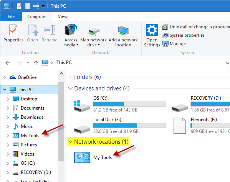Screen dimensions: 230x182
Task: Open Customize Quick Access Toolbar dropdown
Action: pyautogui.click(x=43, y=7)
